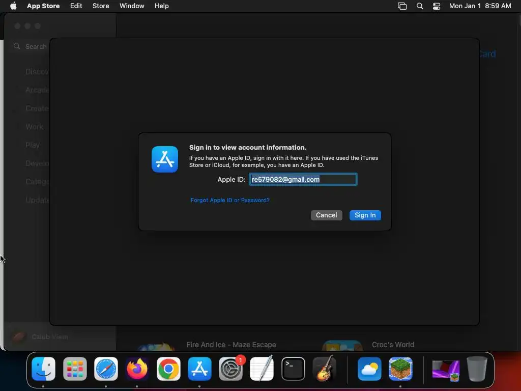Open the Store menu
This screenshot has width=521, height=391.
click(101, 6)
